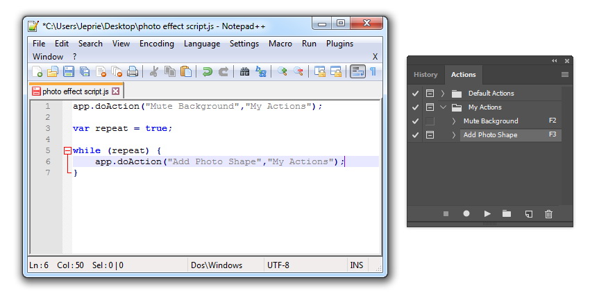The height and width of the screenshot is (300, 590).
Task: Open the Window menu
Action: pyautogui.click(x=48, y=57)
